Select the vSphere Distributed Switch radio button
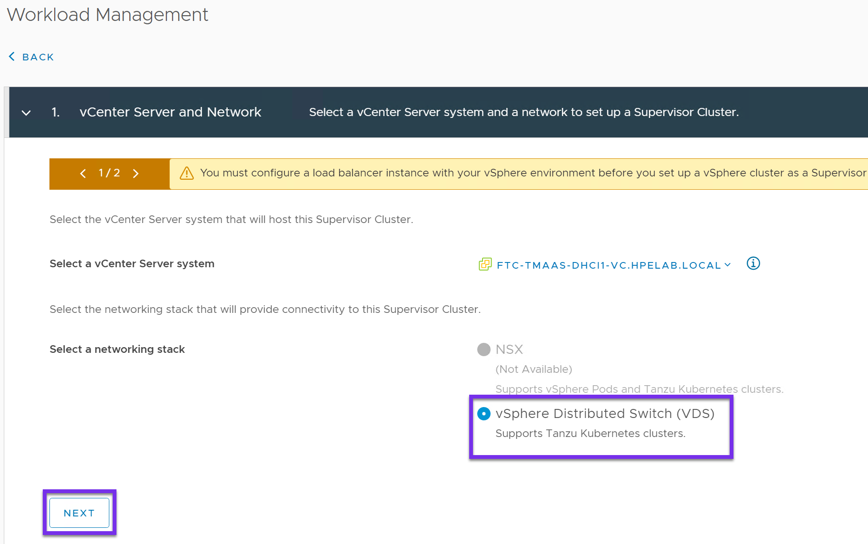868x544 pixels. pos(483,414)
